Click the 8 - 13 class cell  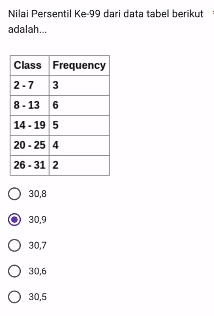tap(30, 106)
